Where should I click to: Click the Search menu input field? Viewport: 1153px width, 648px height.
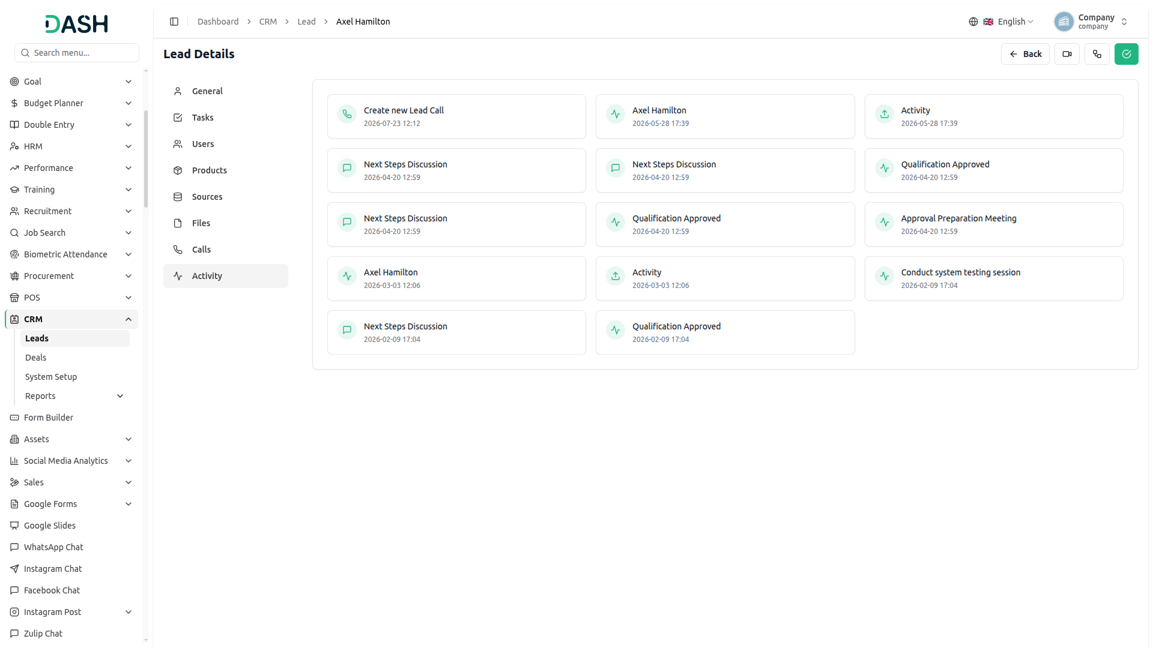(77, 53)
